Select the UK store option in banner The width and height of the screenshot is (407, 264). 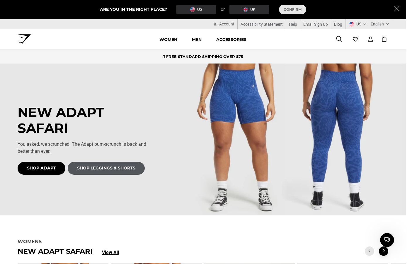pyautogui.click(x=249, y=9)
